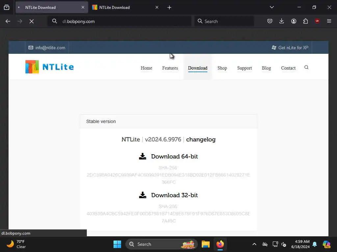Open a new browser tab
Viewport: 337px width, 252px height.
(x=169, y=8)
